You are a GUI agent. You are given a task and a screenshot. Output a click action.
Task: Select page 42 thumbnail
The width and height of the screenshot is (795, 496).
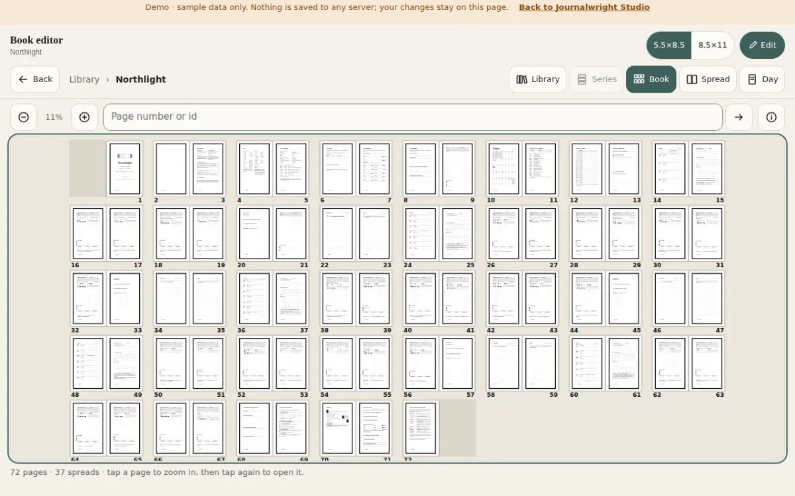point(503,298)
